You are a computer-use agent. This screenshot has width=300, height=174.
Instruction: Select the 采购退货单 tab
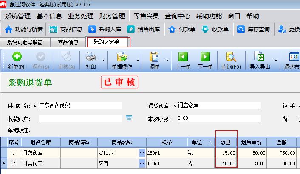(x=106, y=41)
